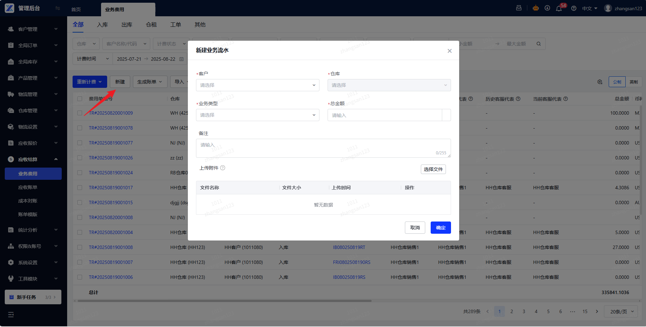646x327 pixels.
Task: Click the help icon next to 上传附件
Action: point(223,168)
